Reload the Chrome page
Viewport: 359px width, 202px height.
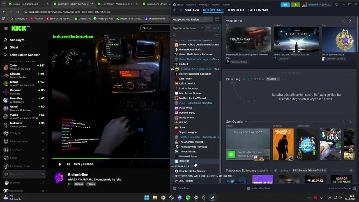click(x=17, y=12)
